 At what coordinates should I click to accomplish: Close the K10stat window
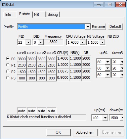120,5
